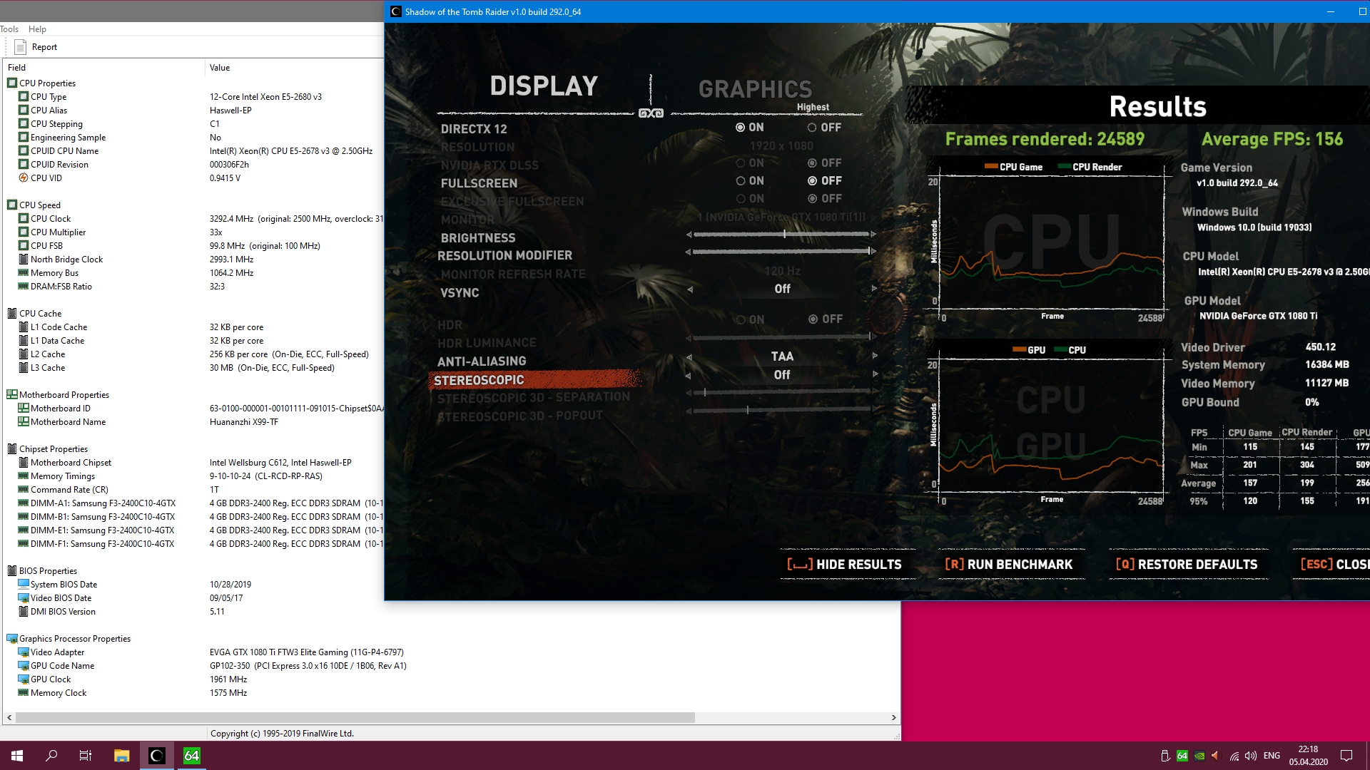Viewport: 1370px width, 770px height.
Task: Open the Help menu
Action: click(x=37, y=29)
